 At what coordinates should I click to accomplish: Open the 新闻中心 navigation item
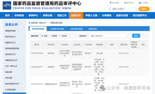(x=33, y=15)
